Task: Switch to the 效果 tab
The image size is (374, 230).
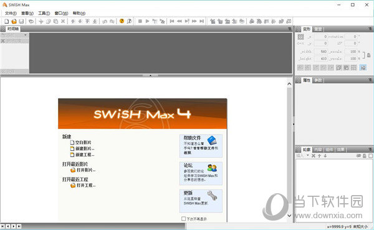Action: coord(340,150)
